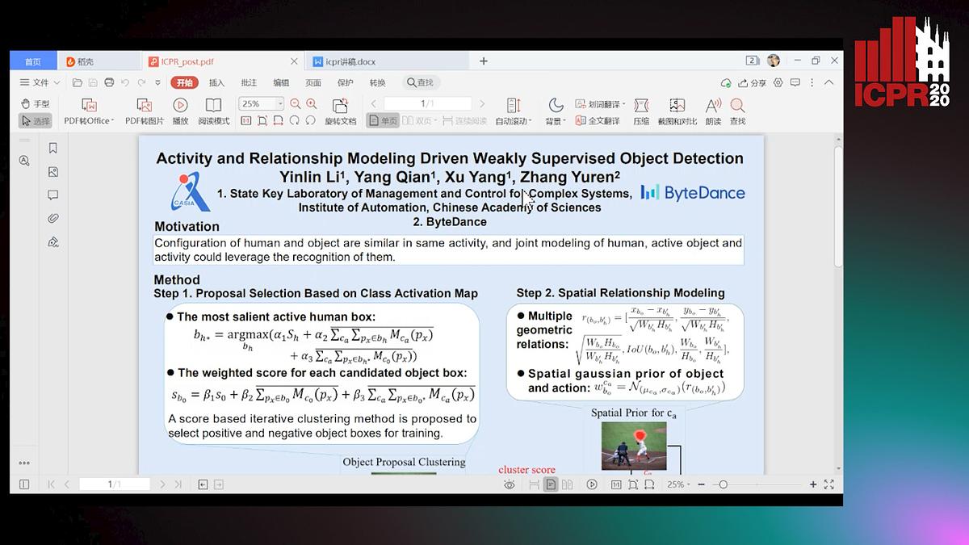
Task: Click the bookmark icon in left sidebar
Action: 53,148
